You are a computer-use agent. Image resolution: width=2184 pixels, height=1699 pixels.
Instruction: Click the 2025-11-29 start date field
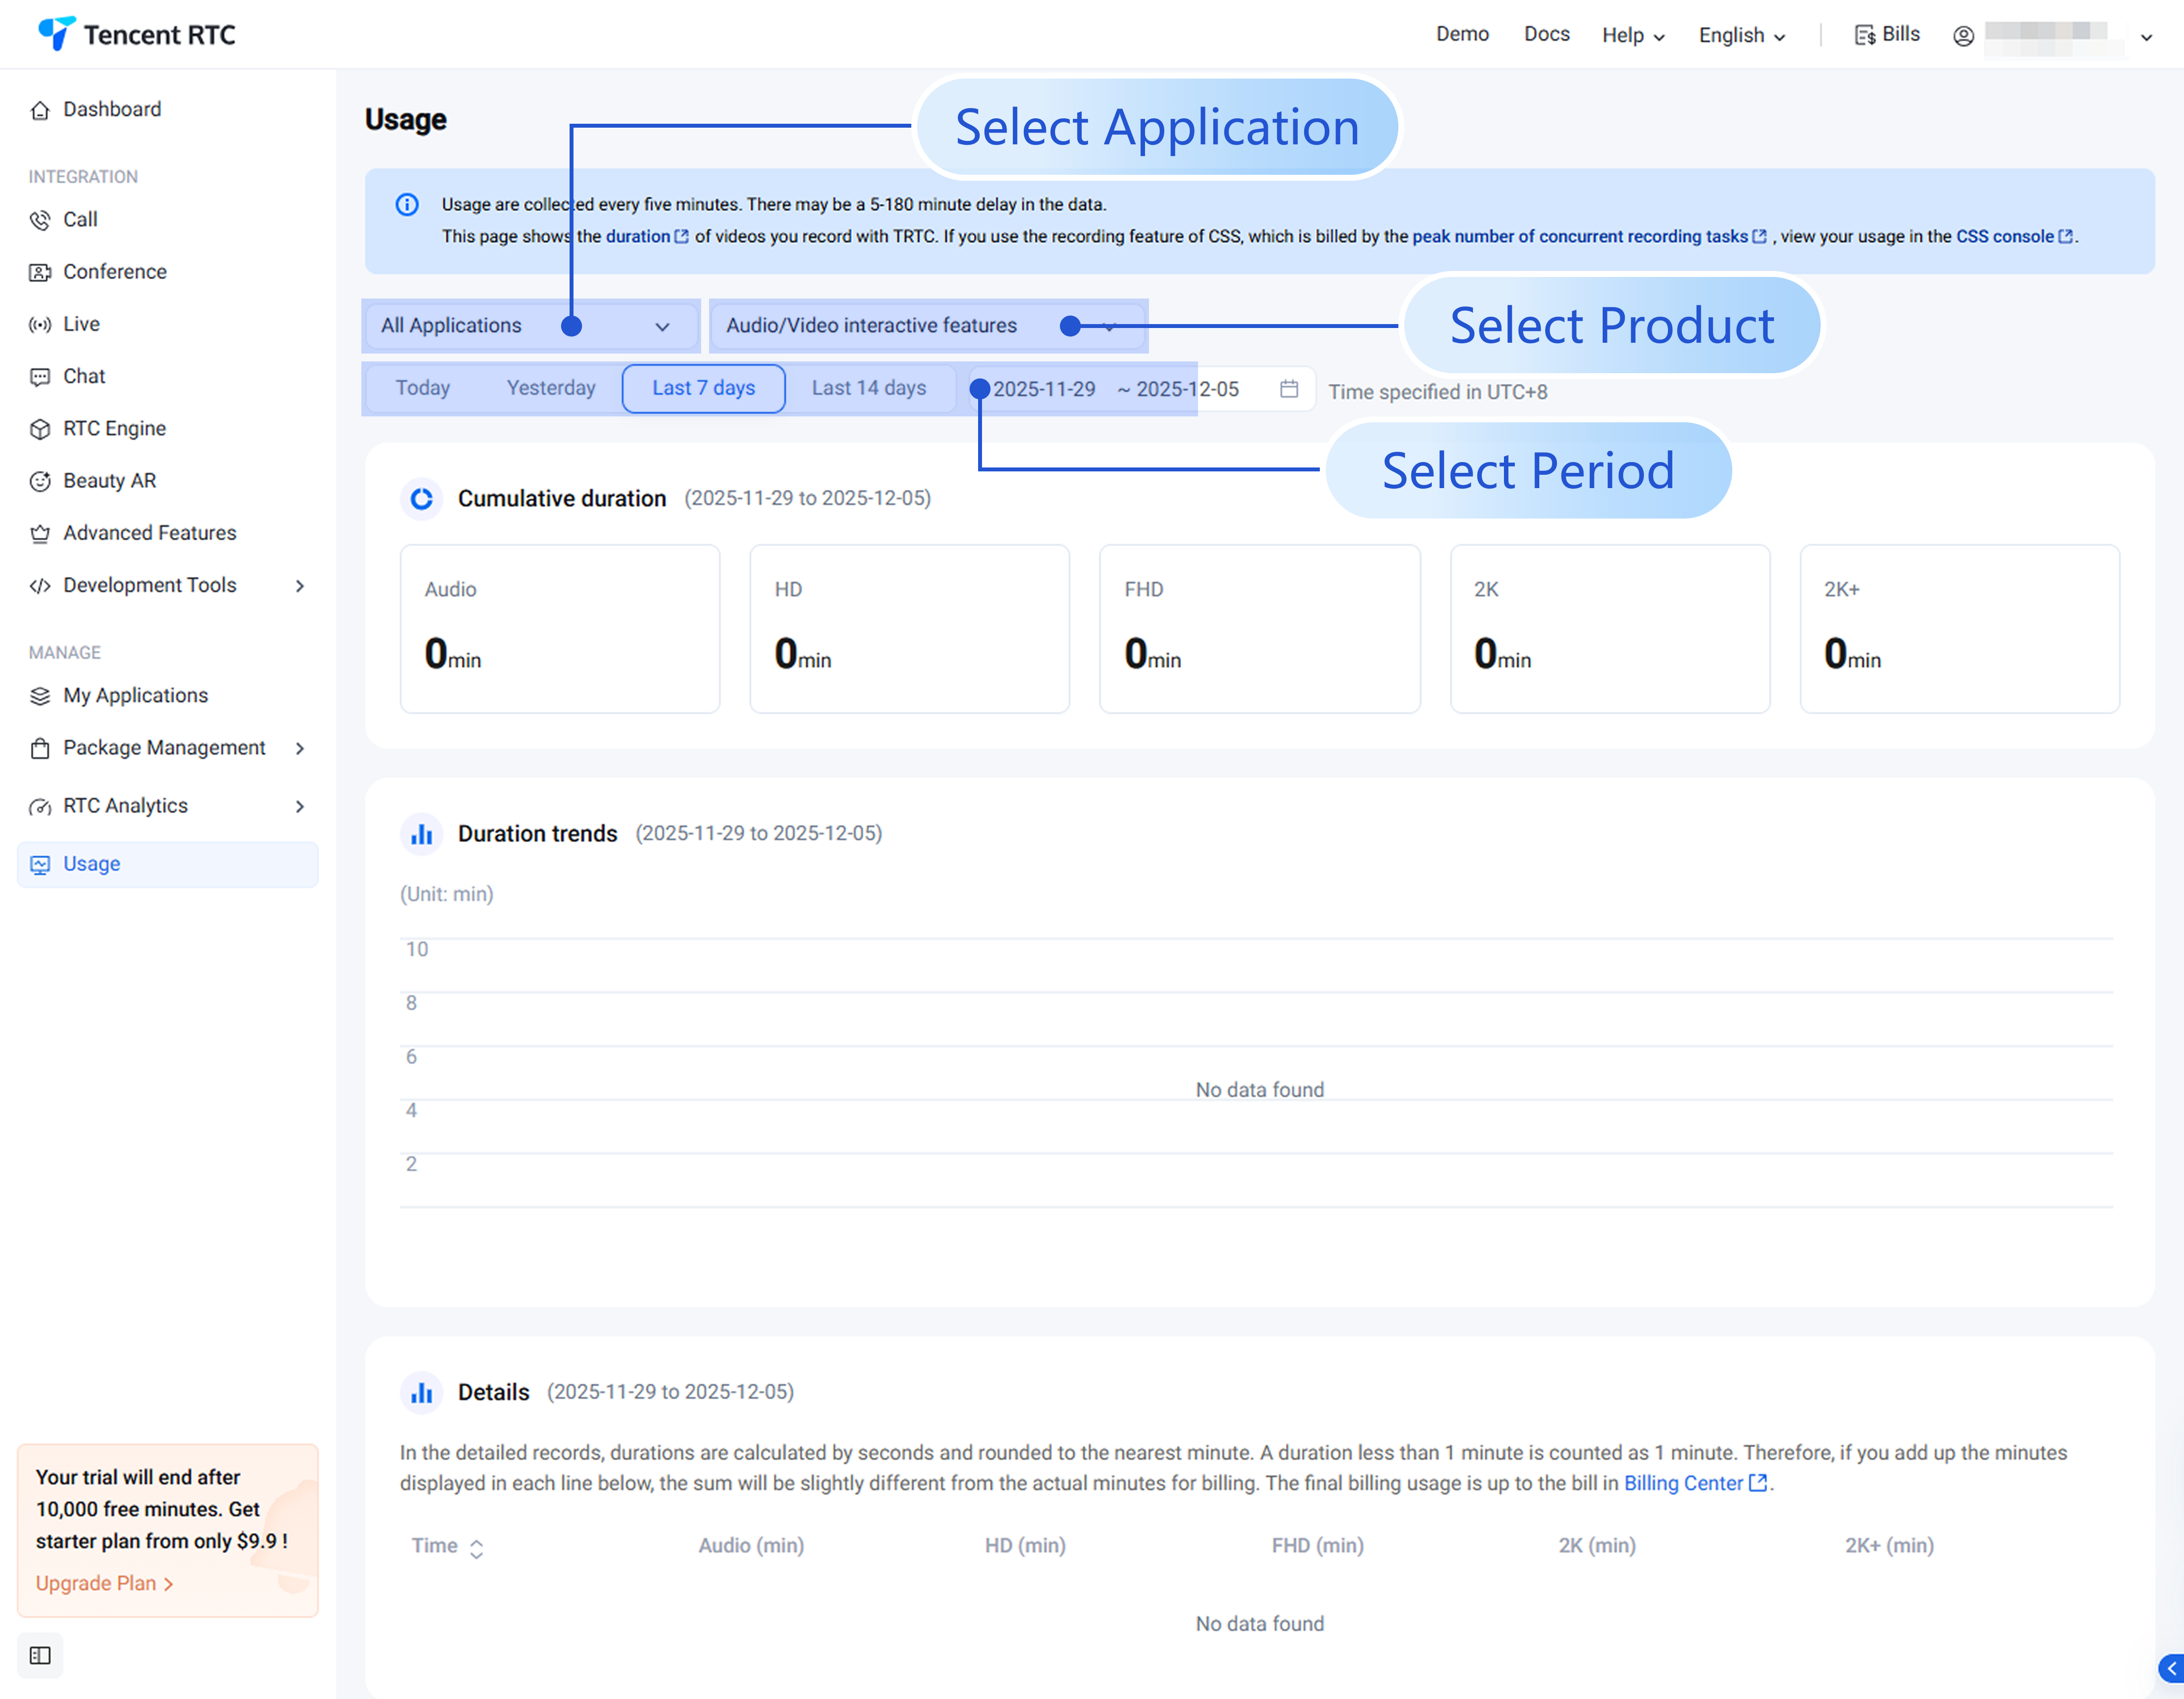coord(1044,389)
